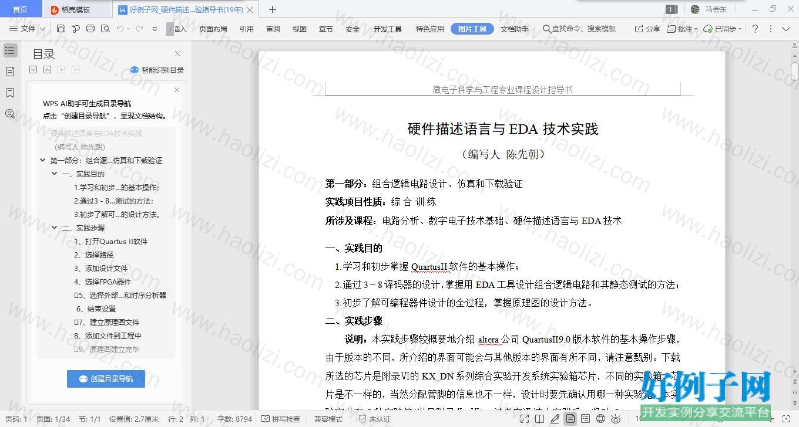Open the 视图 ribbon tab
Image resolution: width=799 pixels, height=427 pixels.
click(300, 29)
